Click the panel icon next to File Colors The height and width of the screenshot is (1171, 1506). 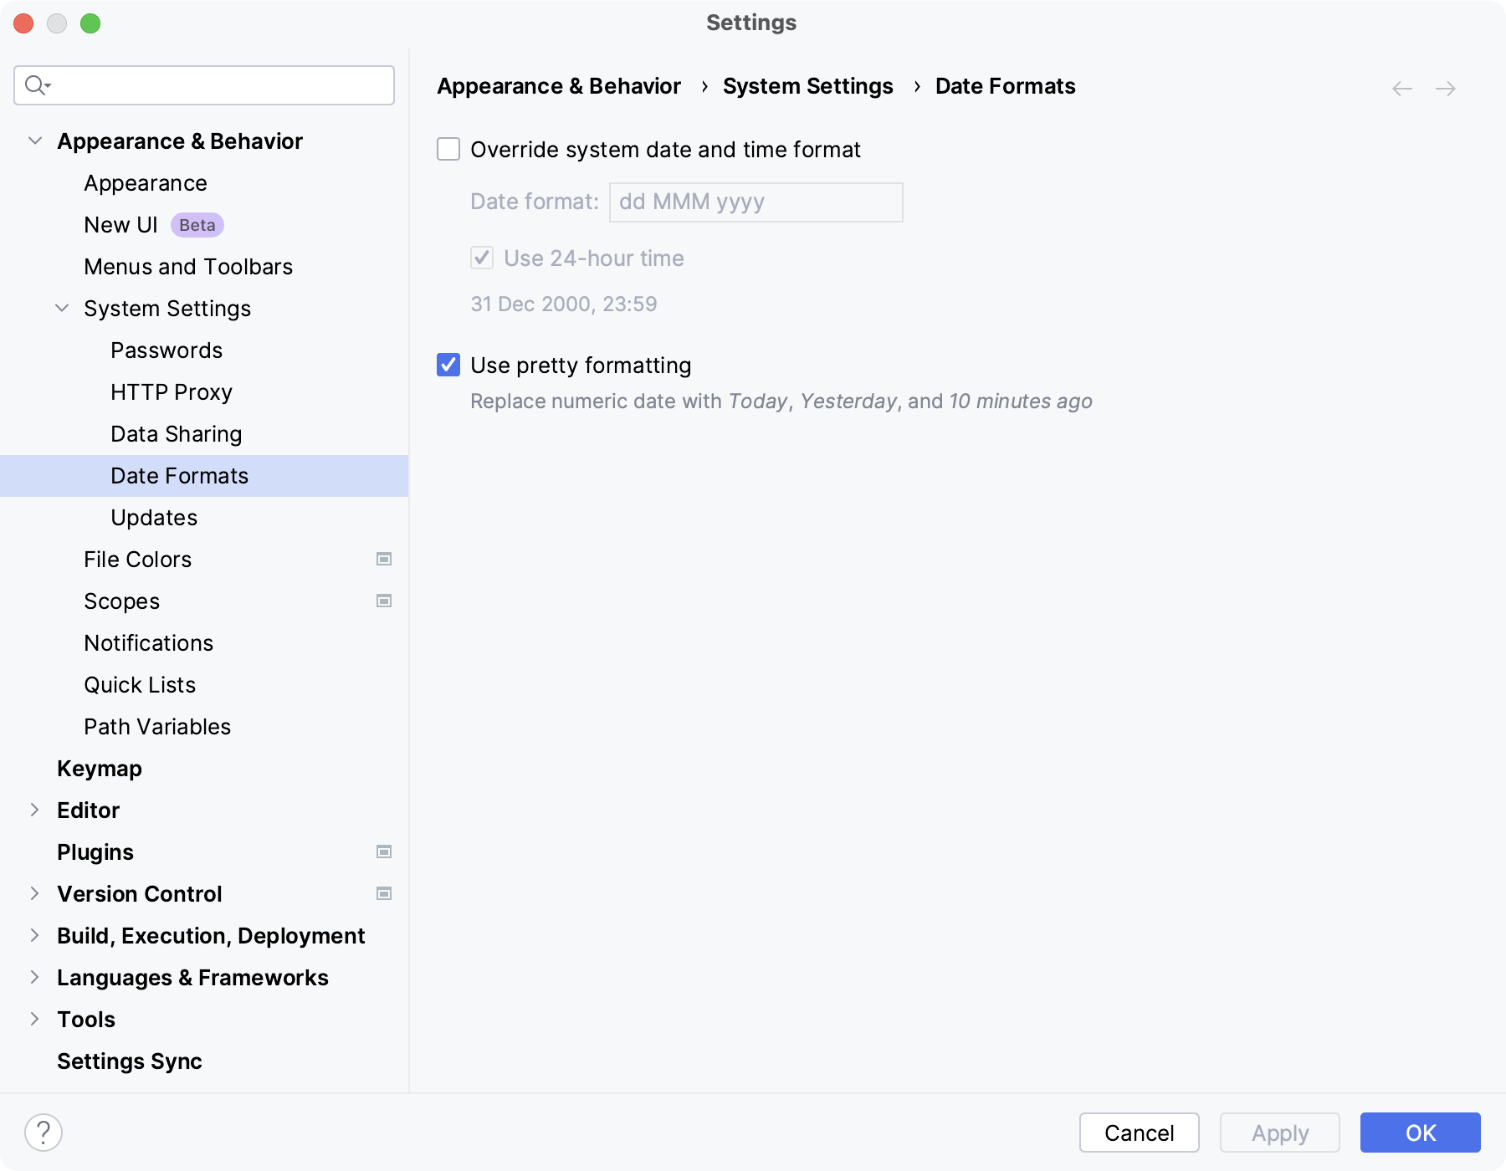tap(384, 559)
